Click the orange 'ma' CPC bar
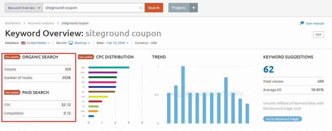Viewport: 332px width, 131px height. [x=93, y=111]
